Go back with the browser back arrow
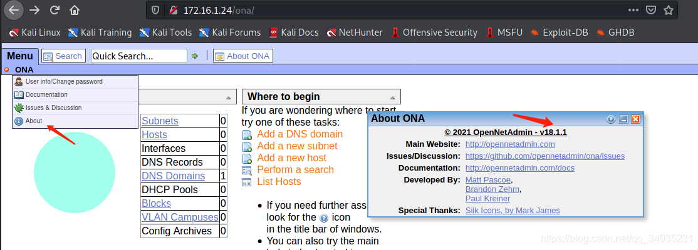Viewport: 698px width, 250px height. point(14,10)
